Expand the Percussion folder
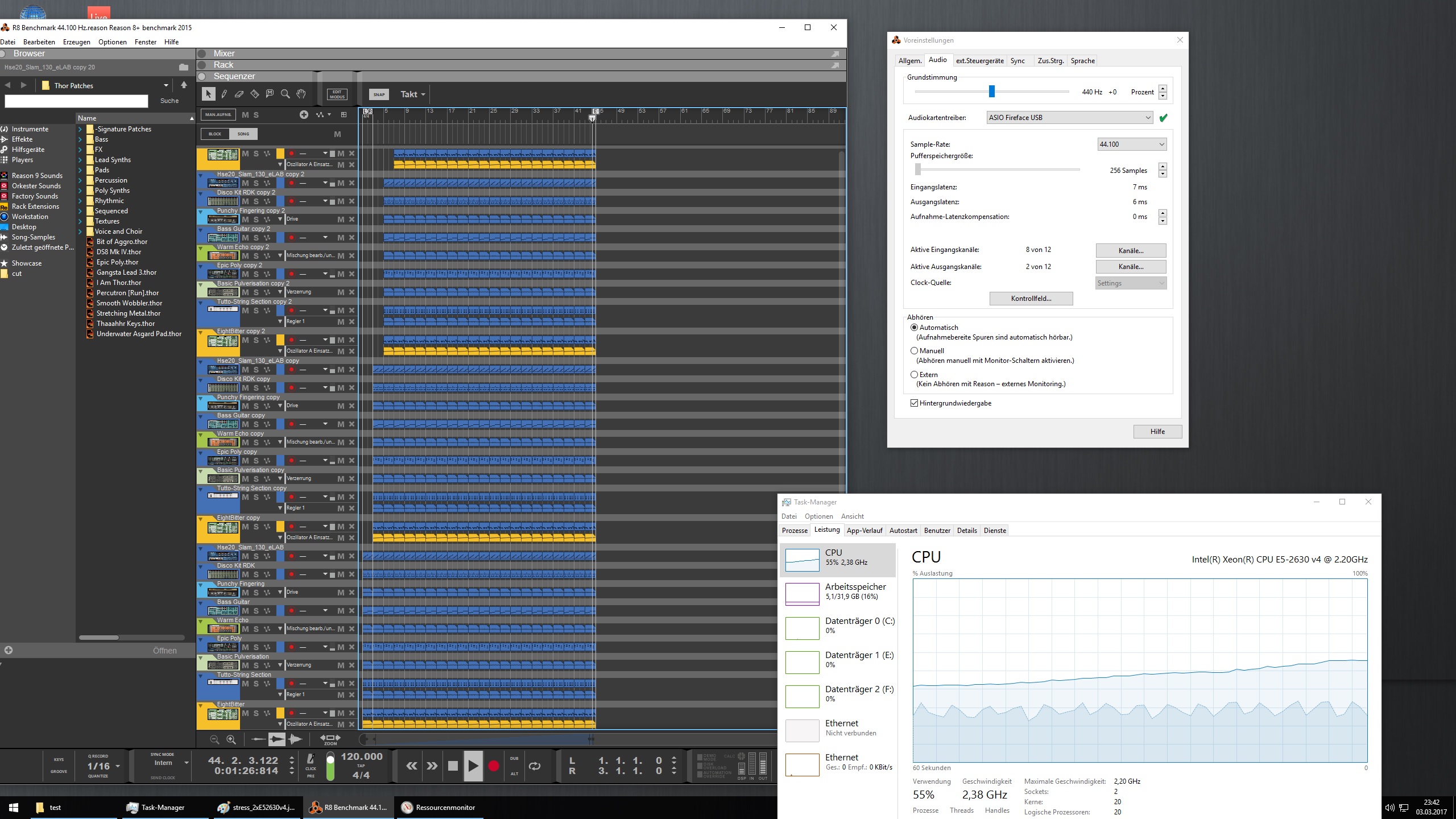 pyautogui.click(x=80, y=180)
